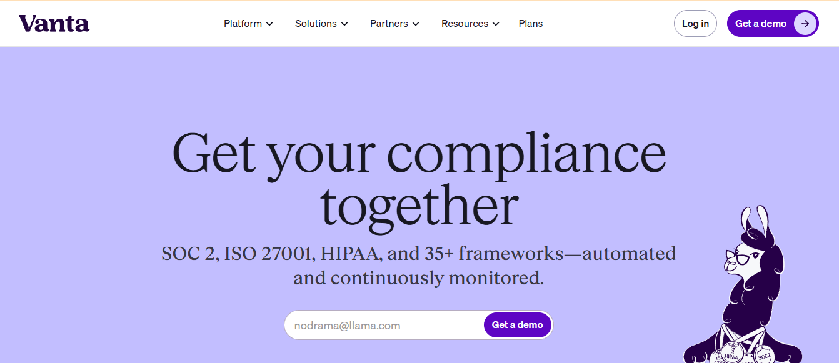
Task: Click the llama mascot illustration
Action: [743, 284]
